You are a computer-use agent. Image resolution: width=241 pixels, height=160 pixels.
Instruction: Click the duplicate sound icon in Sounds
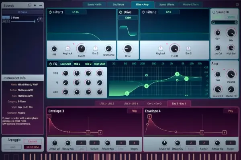pyautogui.click(x=29, y=5)
